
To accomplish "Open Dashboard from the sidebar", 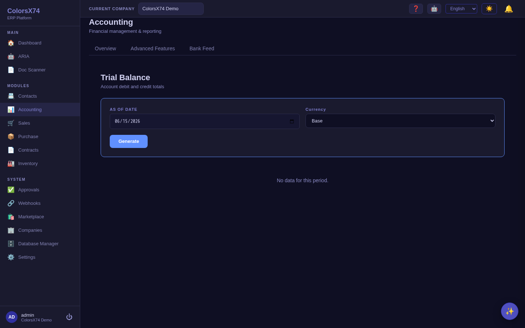I will pyautogui.click(x=40, y=43).
